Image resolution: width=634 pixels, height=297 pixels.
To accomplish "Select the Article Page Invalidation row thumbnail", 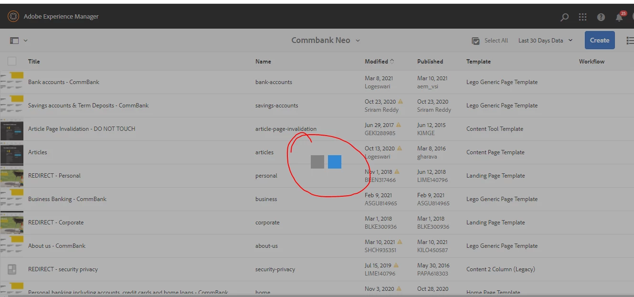I will pos(12,129).
